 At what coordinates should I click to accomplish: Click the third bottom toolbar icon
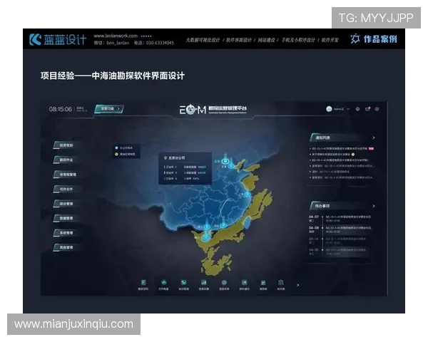point(183,283)
